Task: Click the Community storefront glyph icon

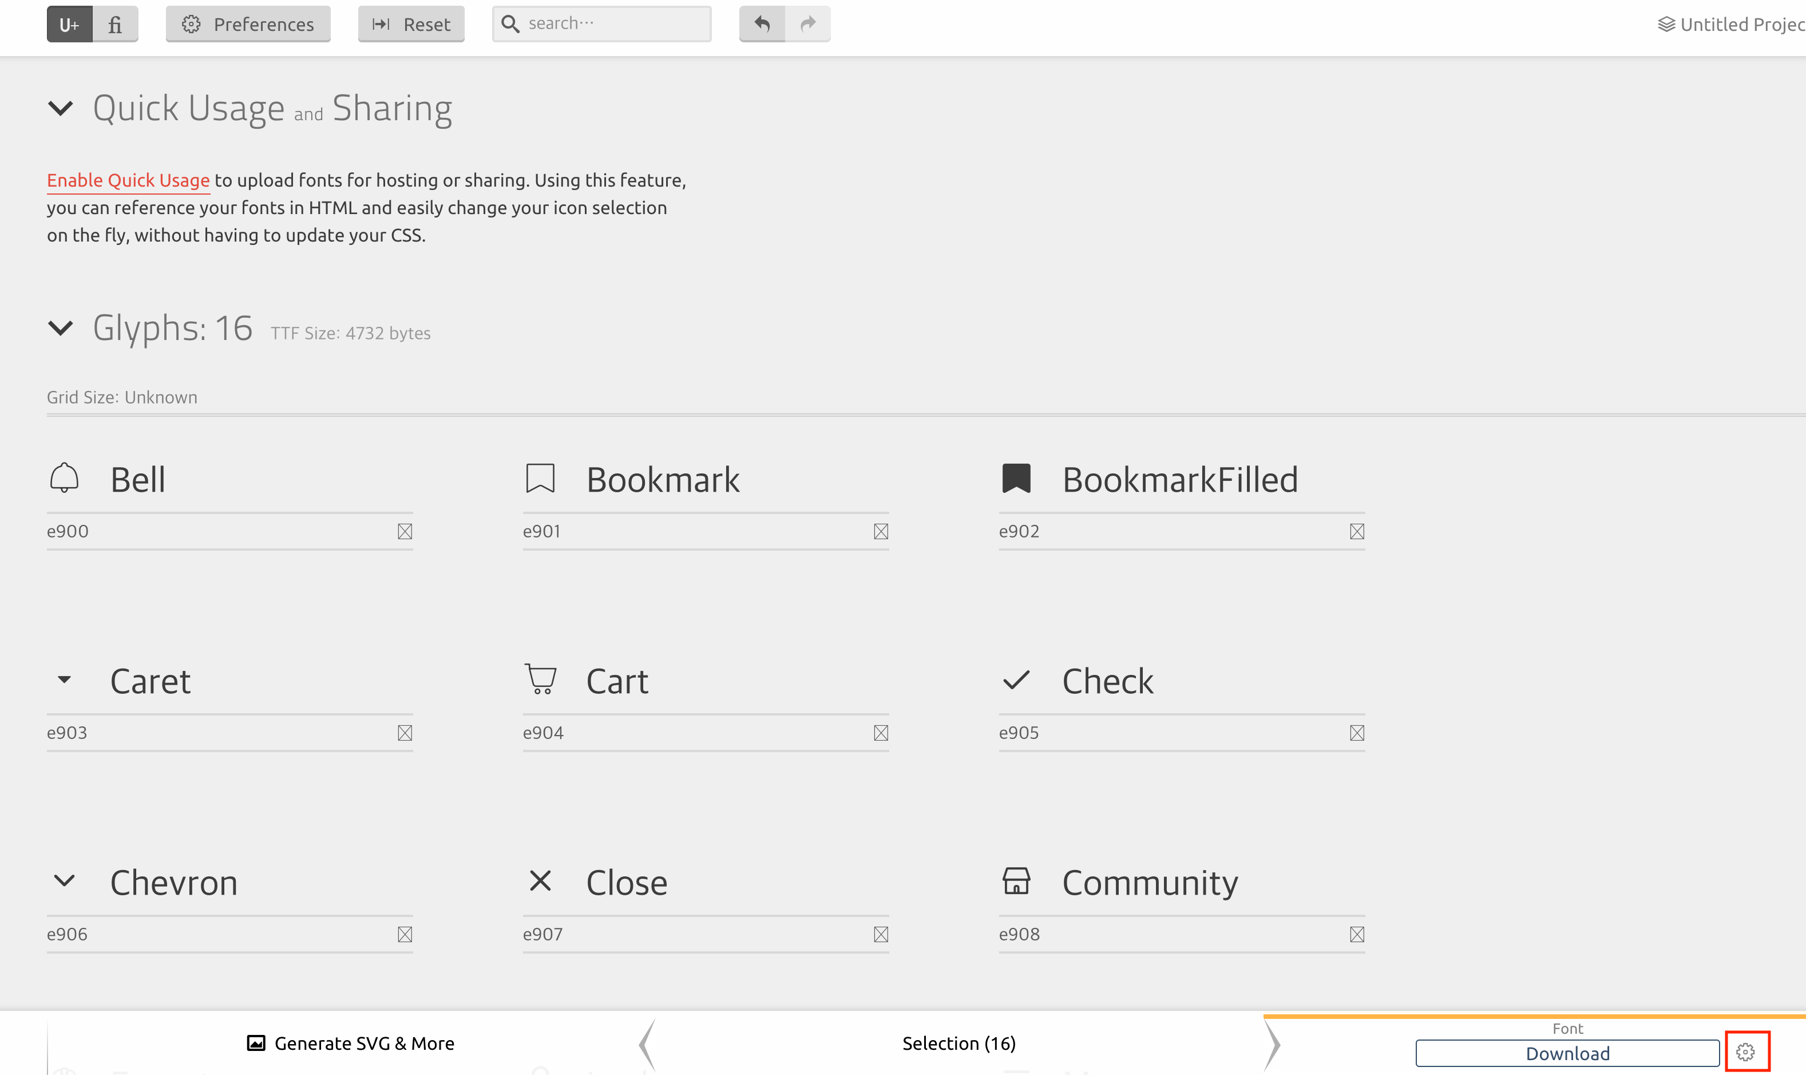Action: pos(1016,881)
